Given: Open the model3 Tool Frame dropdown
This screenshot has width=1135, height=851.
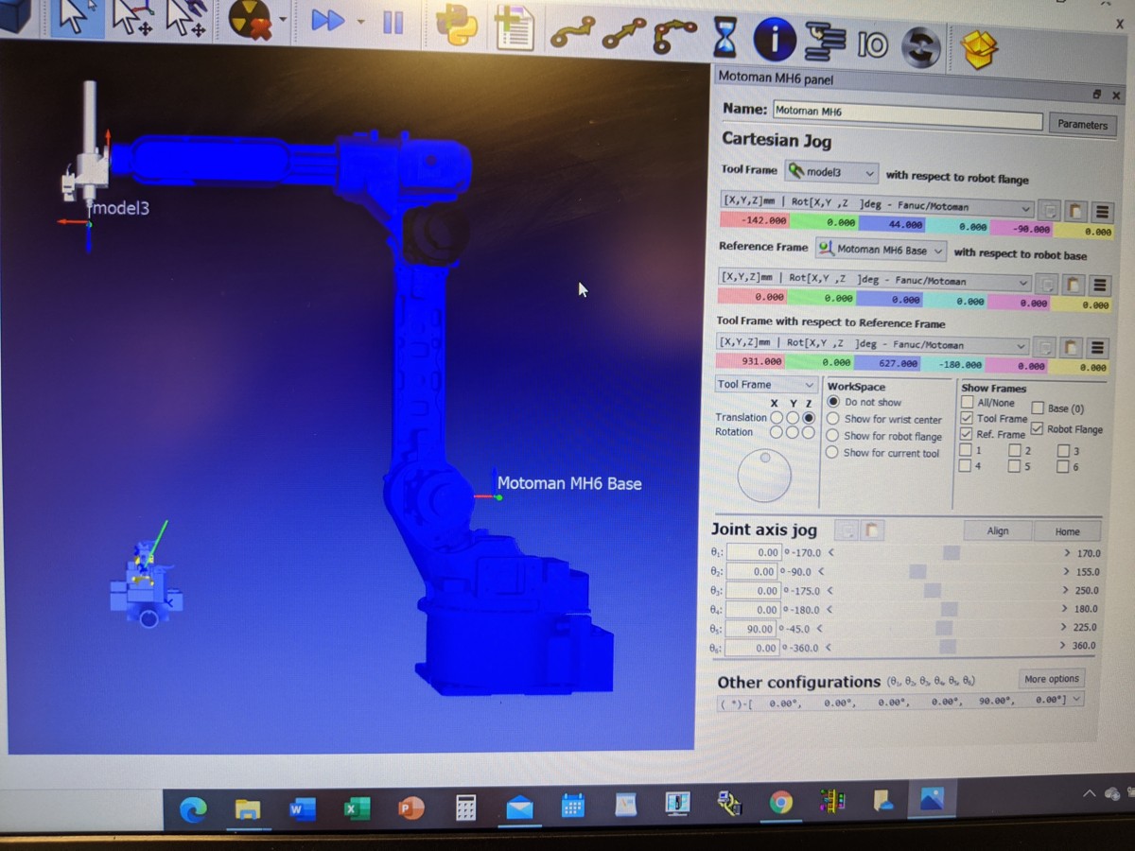Looking at the screenshot, I should 832,173.
